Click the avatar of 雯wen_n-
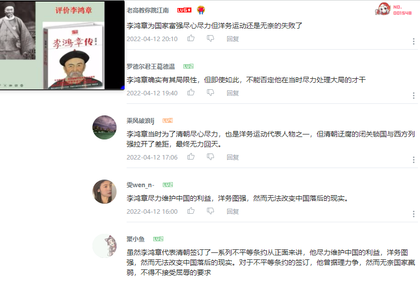This screenshot has width=420, height=286. tap(104, 192)
